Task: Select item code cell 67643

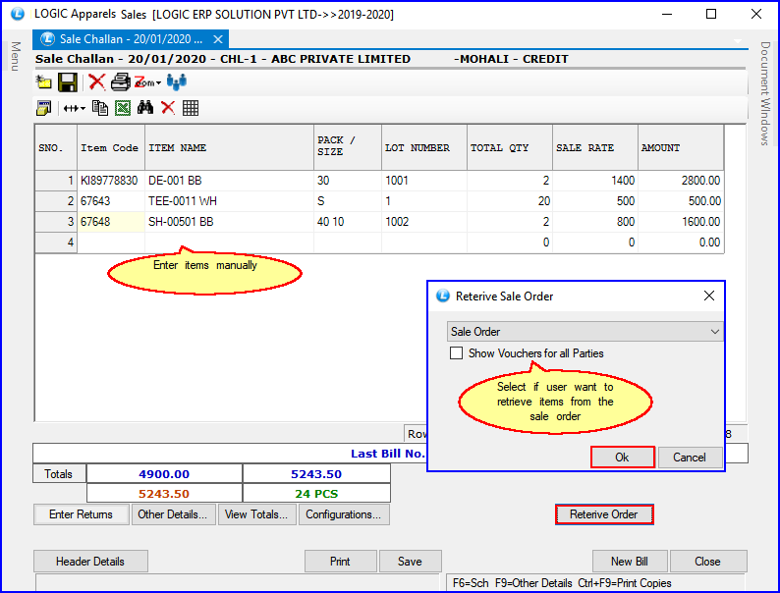Action: tap(111, 201)
